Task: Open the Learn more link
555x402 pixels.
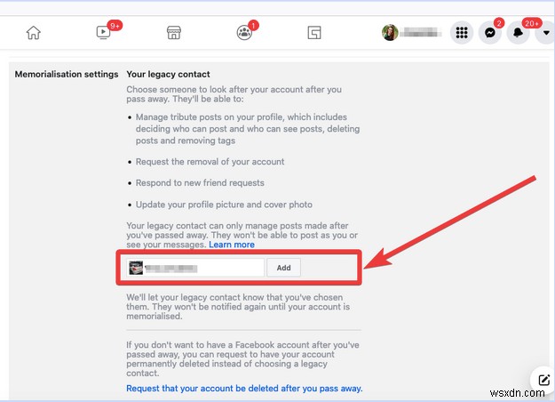Action: point(232,245)
